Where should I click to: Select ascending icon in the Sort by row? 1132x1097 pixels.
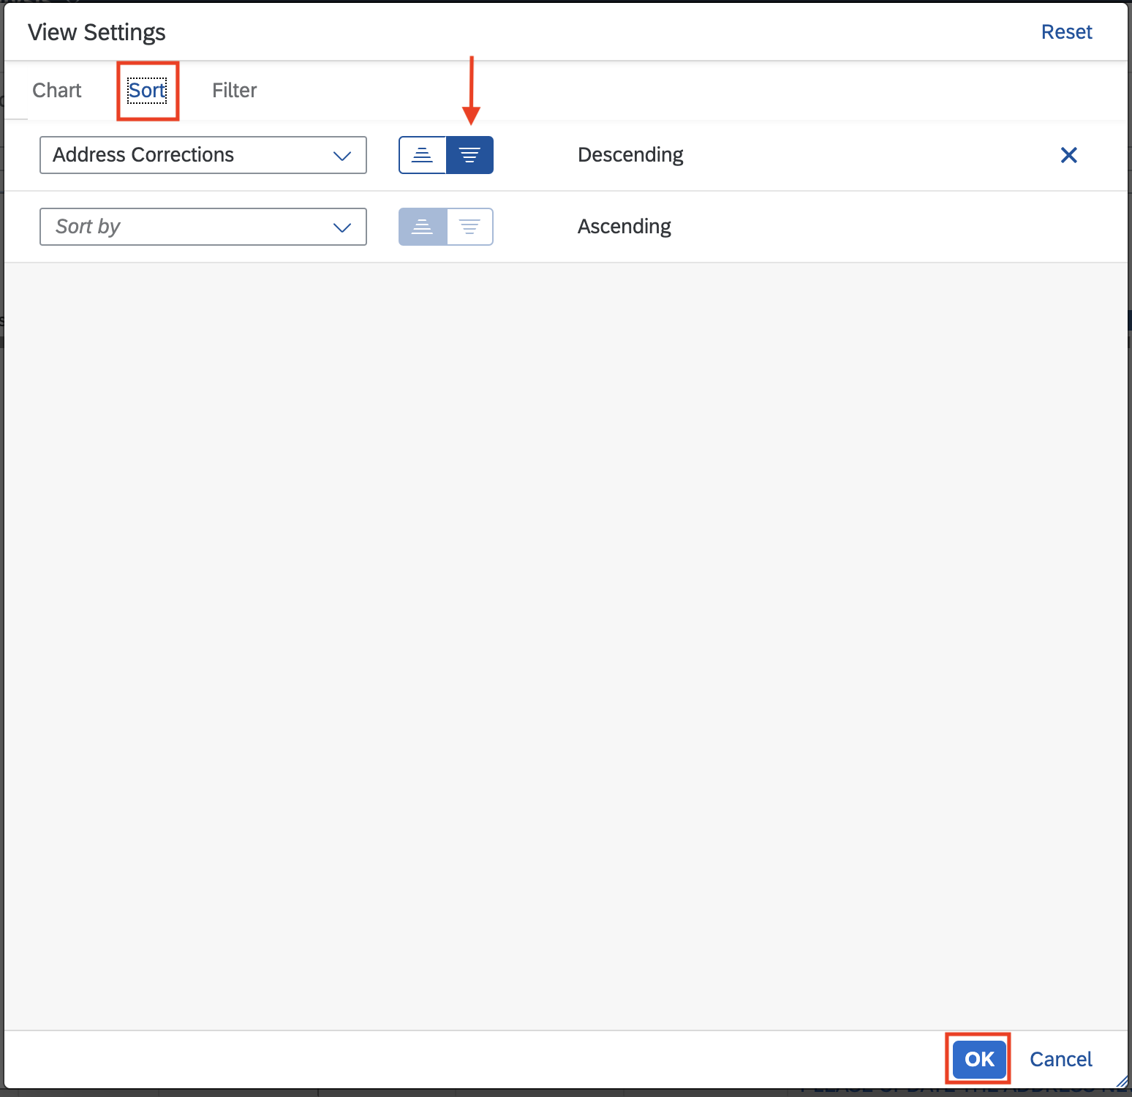pyautogui.click(x=423, y=227)
